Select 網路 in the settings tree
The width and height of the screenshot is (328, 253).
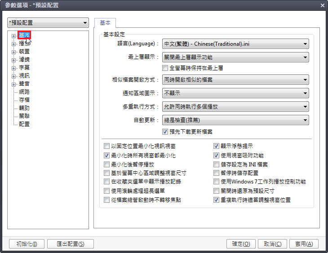24,92
